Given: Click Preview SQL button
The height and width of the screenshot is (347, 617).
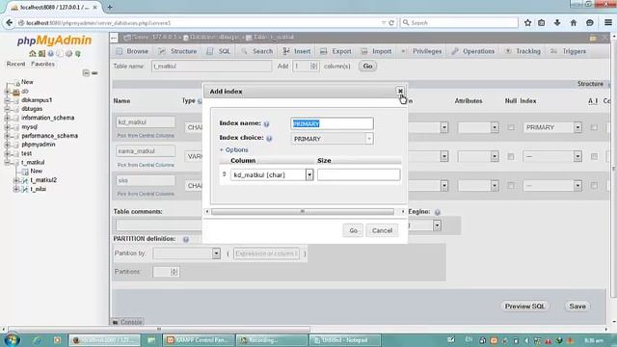Looking at the screenshot, I should point(525,307).
